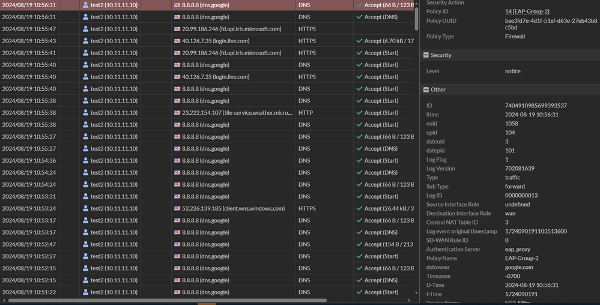This screenshot has height=305, width=600.
Task: Click the user icon in the 10:53:31 row
Action: 86,197
